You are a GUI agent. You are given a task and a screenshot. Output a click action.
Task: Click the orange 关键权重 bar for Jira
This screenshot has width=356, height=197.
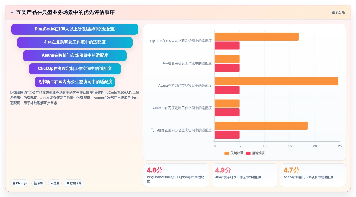(227, 59)
